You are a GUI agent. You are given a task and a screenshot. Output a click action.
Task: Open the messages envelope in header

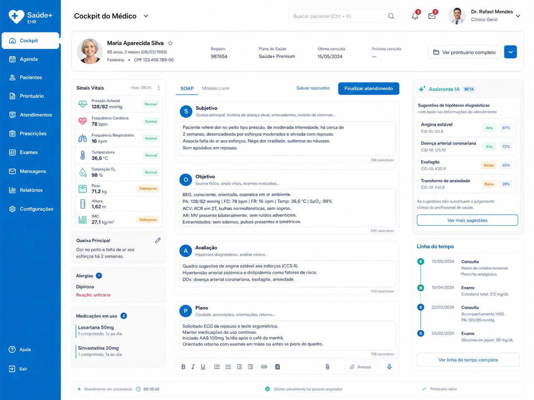coord(432,16)
